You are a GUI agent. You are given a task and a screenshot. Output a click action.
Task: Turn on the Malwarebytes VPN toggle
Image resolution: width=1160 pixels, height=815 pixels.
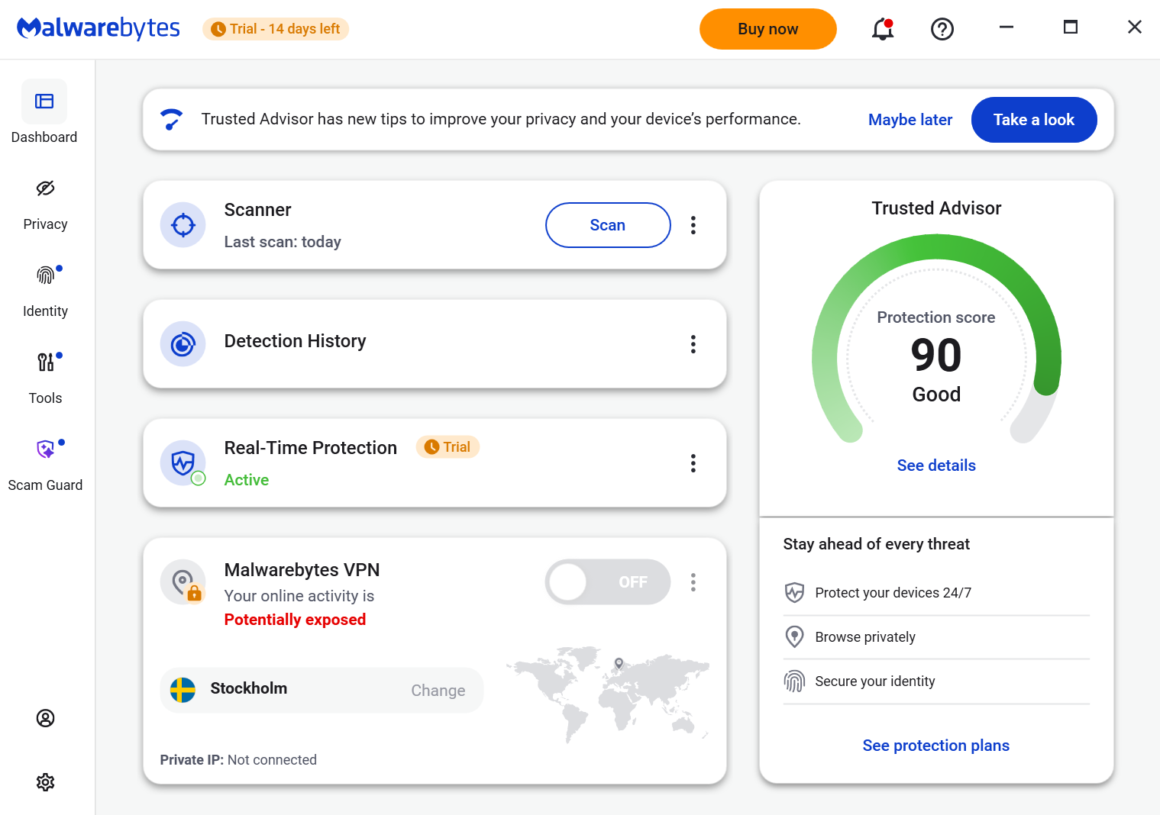(x=608, y=582)
